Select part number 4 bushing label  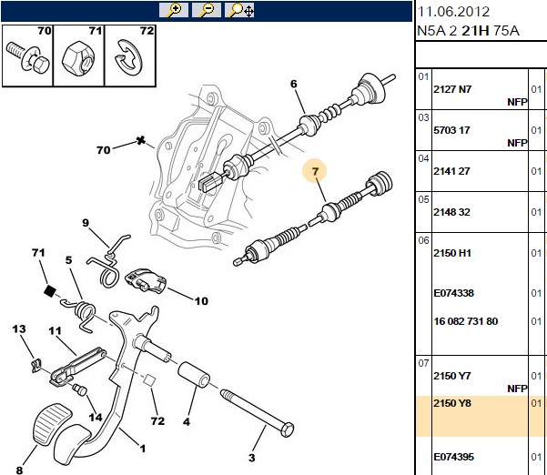point(187,422)
